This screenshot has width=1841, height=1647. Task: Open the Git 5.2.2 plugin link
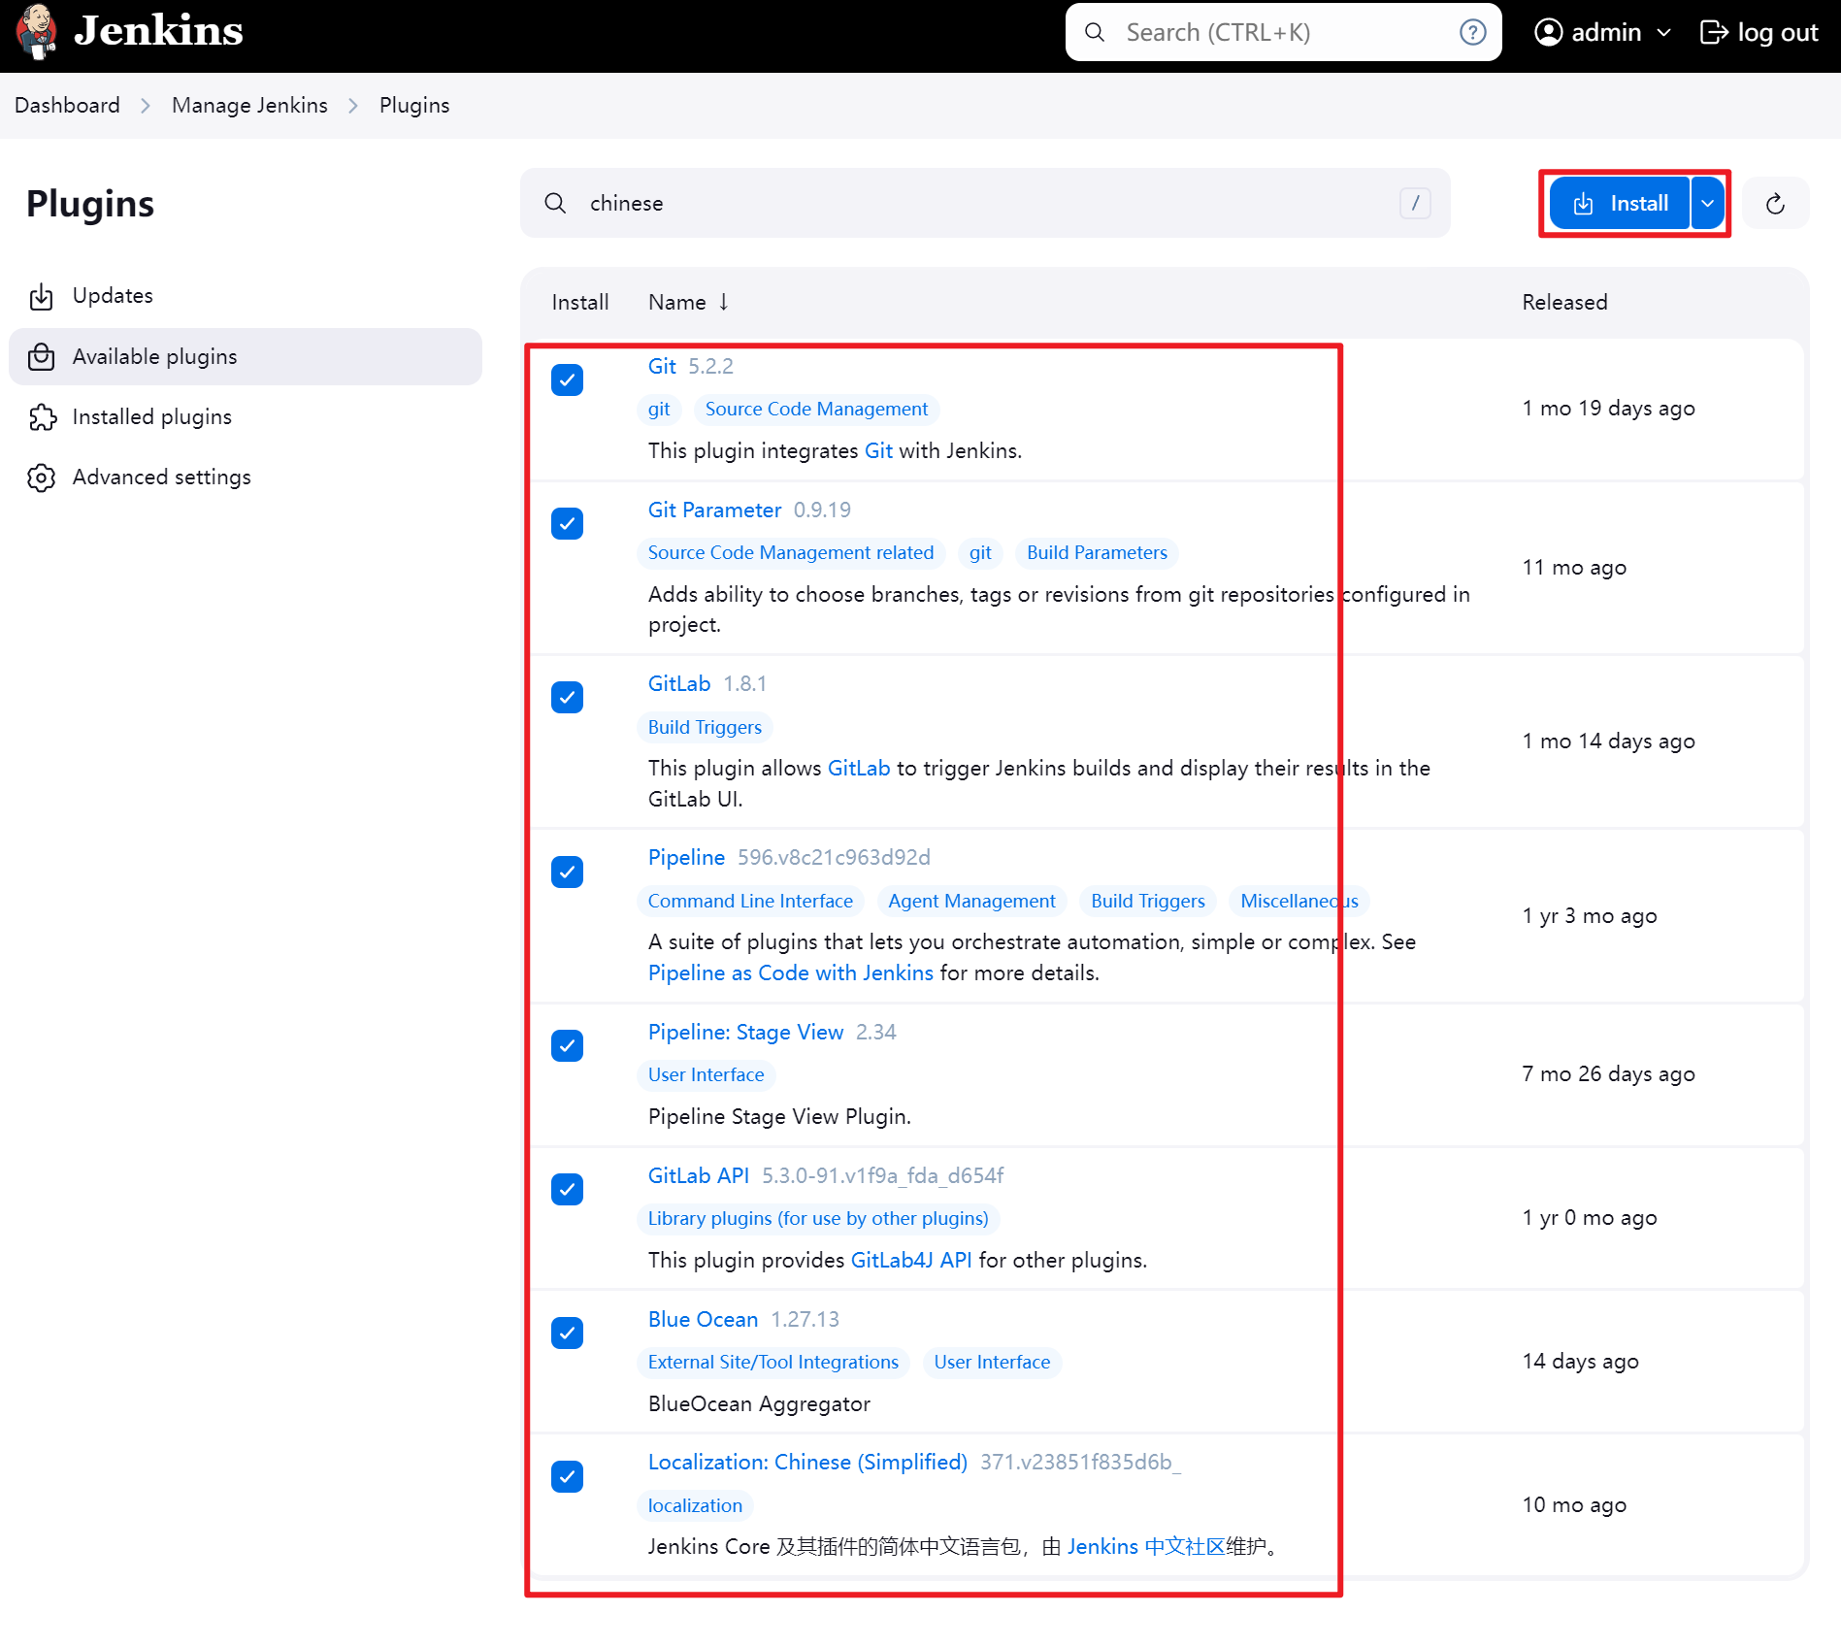(x=662, y=366)
